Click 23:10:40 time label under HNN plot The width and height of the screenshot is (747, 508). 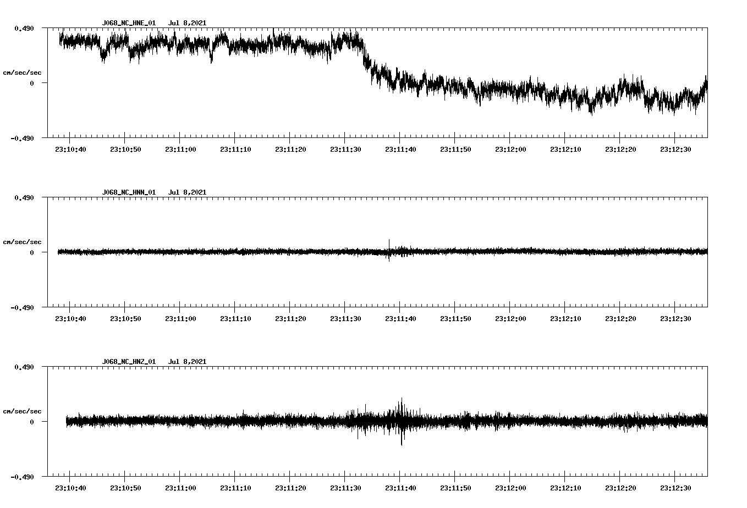click(x=70, y=319)
